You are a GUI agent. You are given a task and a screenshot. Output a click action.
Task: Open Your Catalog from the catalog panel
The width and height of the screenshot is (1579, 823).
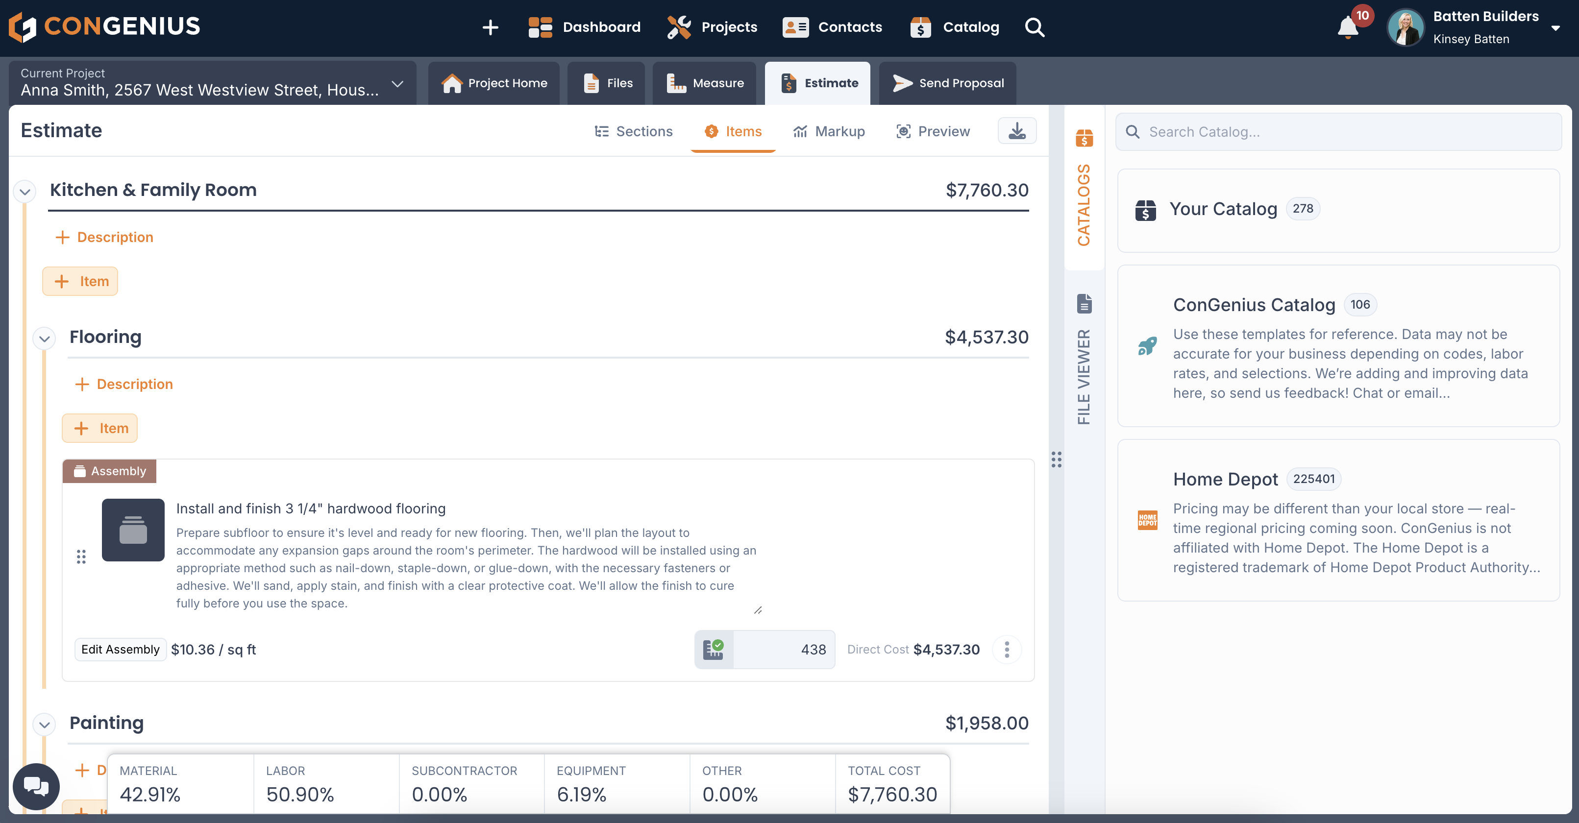[x=1224, y=208]
